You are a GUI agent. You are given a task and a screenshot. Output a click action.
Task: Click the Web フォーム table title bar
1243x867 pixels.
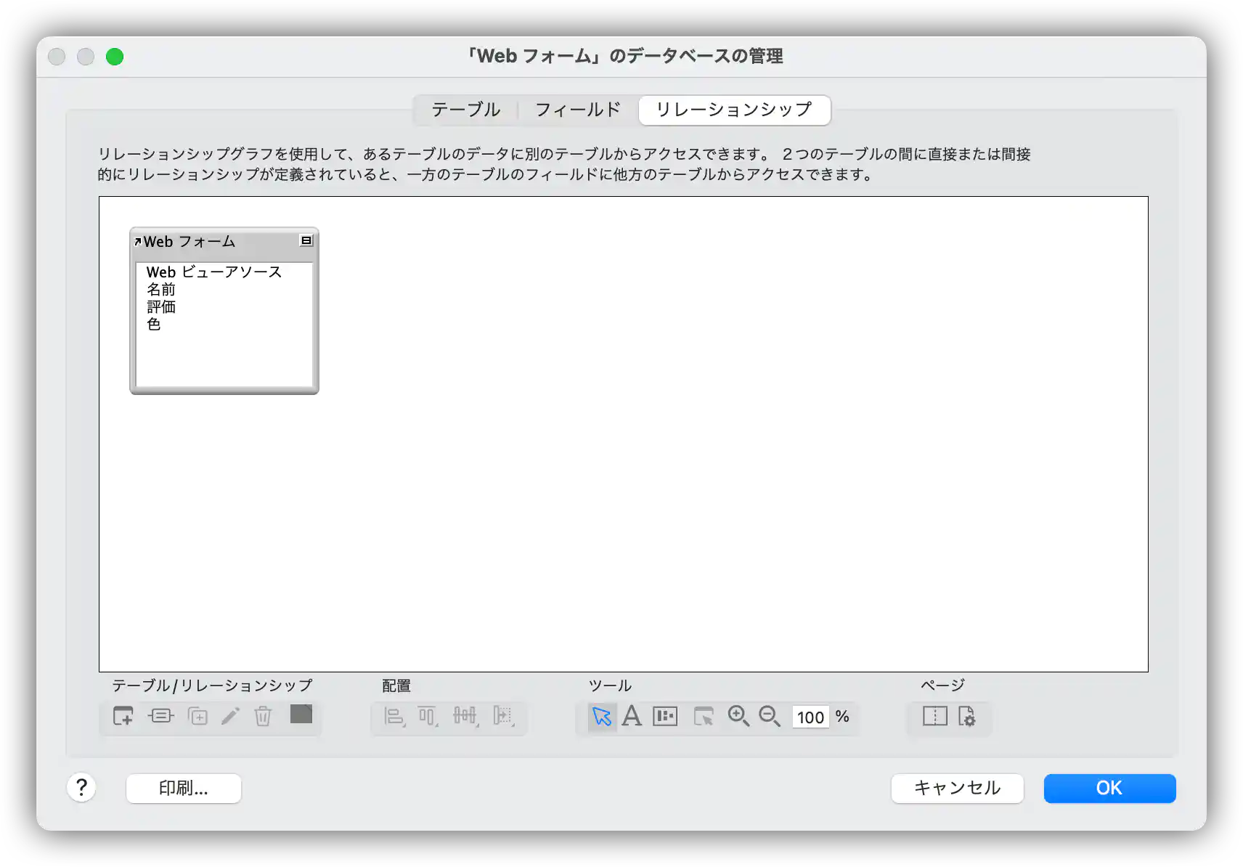tap(224, 242)
